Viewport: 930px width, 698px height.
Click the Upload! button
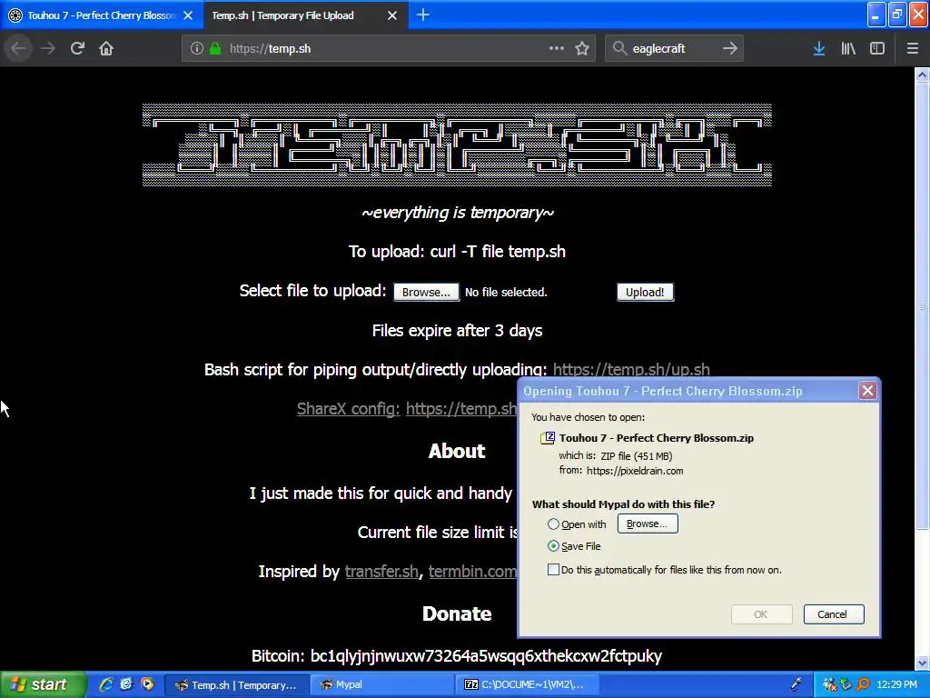coord(646,292)
